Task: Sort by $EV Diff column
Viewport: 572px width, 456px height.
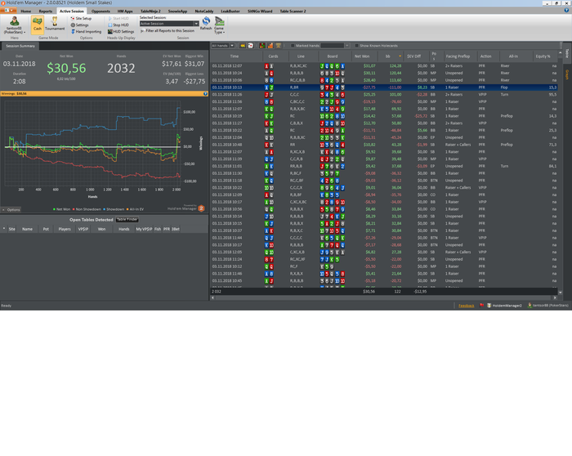Action: pyautogui.click(x=416, y=56)
